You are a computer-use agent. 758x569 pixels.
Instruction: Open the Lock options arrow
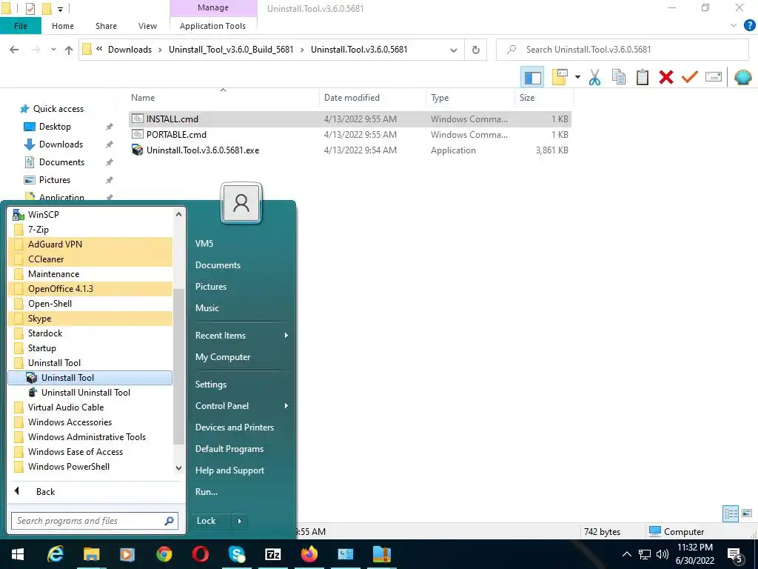(240, 521)
